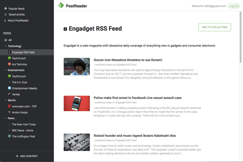Click the Saved articles bookmark icon
This screenshot has width=243, height=162.
click(x=5, y=15)
